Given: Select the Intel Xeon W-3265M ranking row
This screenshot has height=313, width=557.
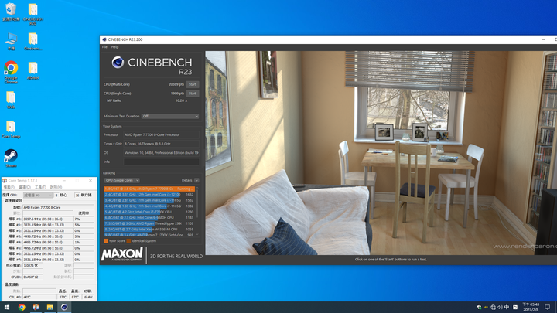Looking at the screenshot, I should coord(149,230).
